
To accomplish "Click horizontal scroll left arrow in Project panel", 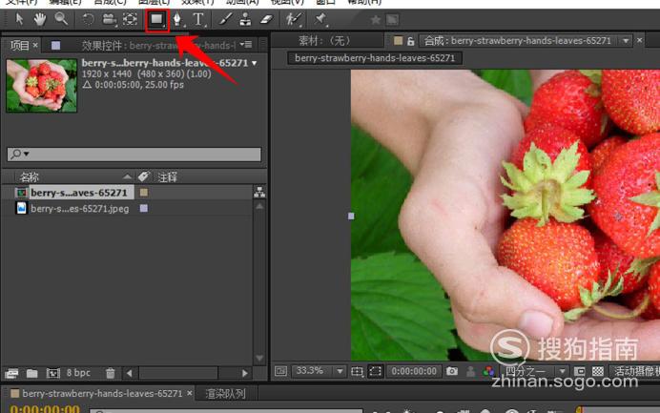I will (130, 373).
